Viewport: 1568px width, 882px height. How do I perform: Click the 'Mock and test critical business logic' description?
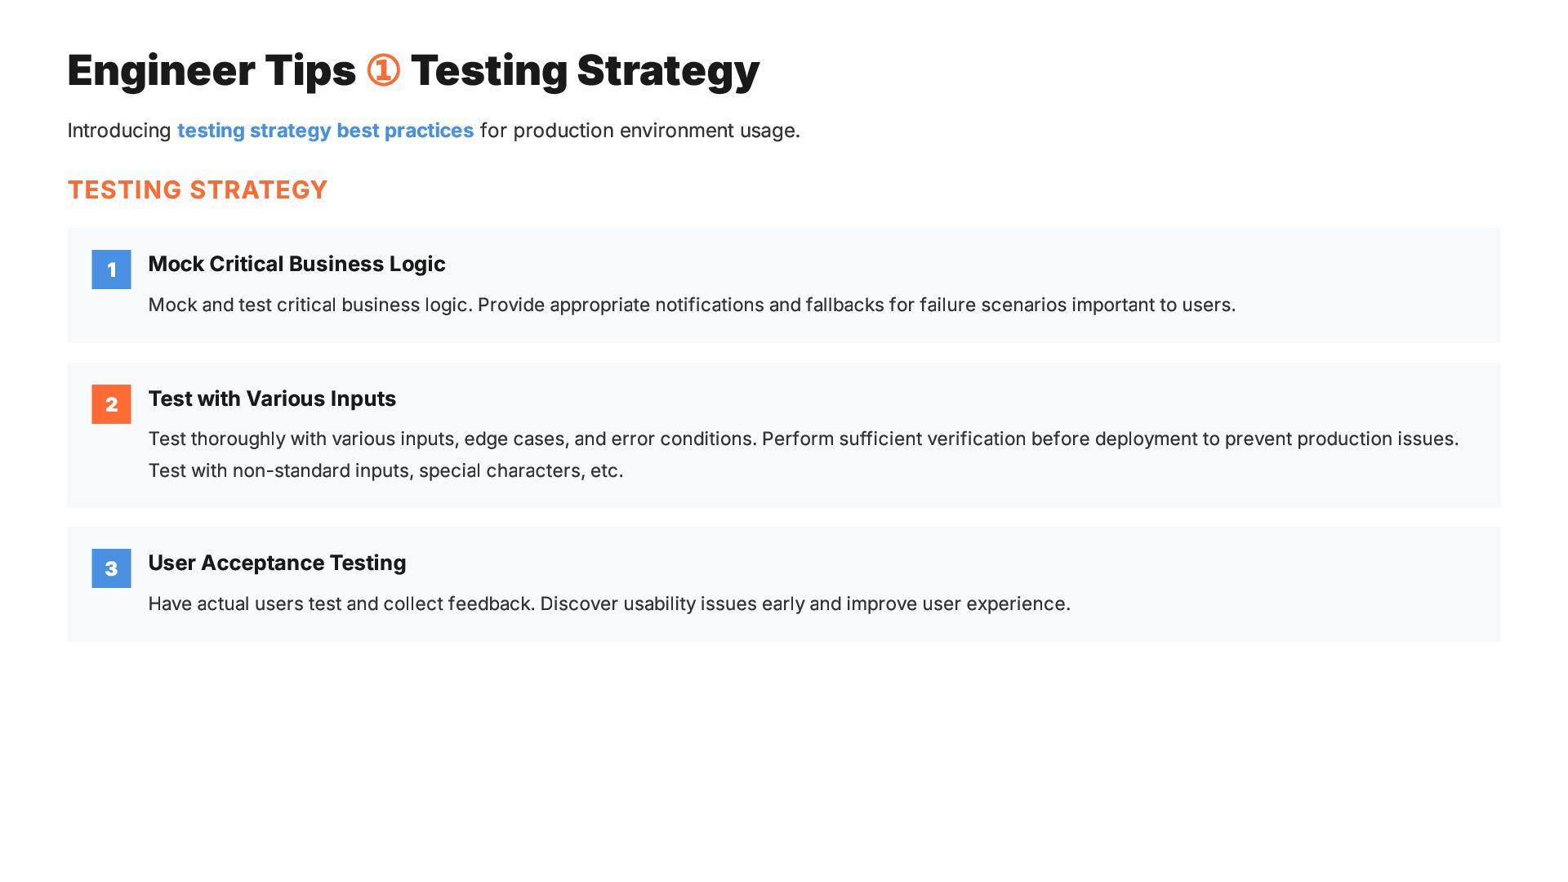tap(691, 305)
